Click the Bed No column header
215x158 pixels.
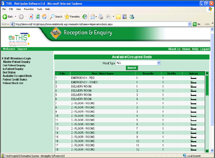[172, 73]
